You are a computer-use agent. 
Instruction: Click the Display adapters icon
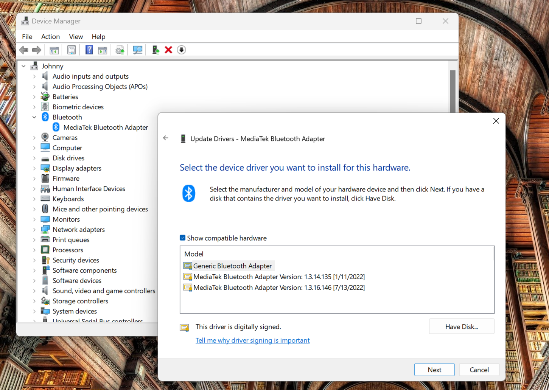coord(45,168)
